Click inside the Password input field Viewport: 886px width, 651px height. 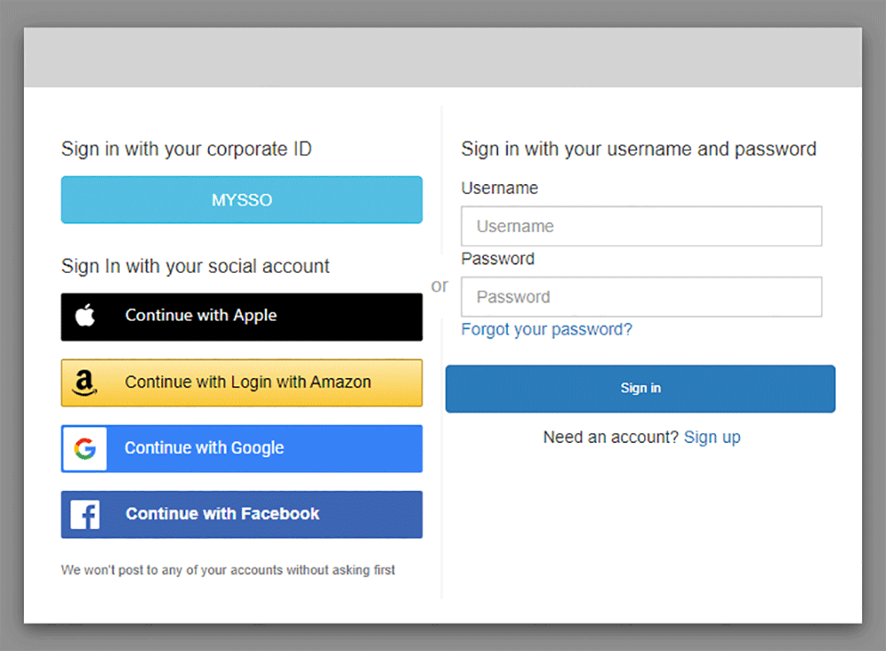click(x=641, y=297)
